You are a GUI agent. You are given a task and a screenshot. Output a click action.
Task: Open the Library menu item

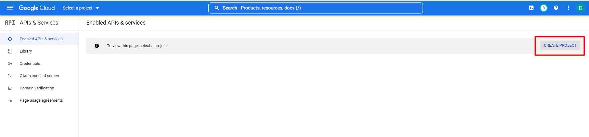point(26,51)
